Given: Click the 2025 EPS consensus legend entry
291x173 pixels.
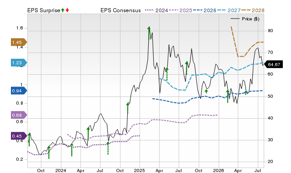Looking at the screenshot, I should (x=181, y=10).
